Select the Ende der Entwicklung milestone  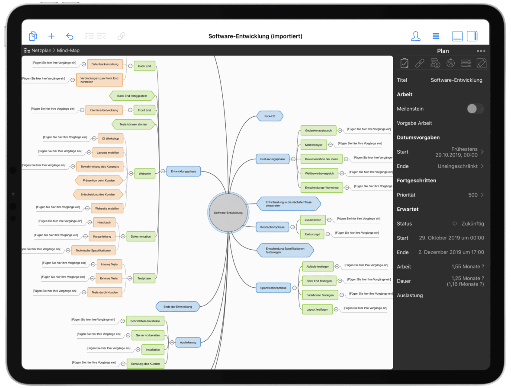(x=178, y=307)
